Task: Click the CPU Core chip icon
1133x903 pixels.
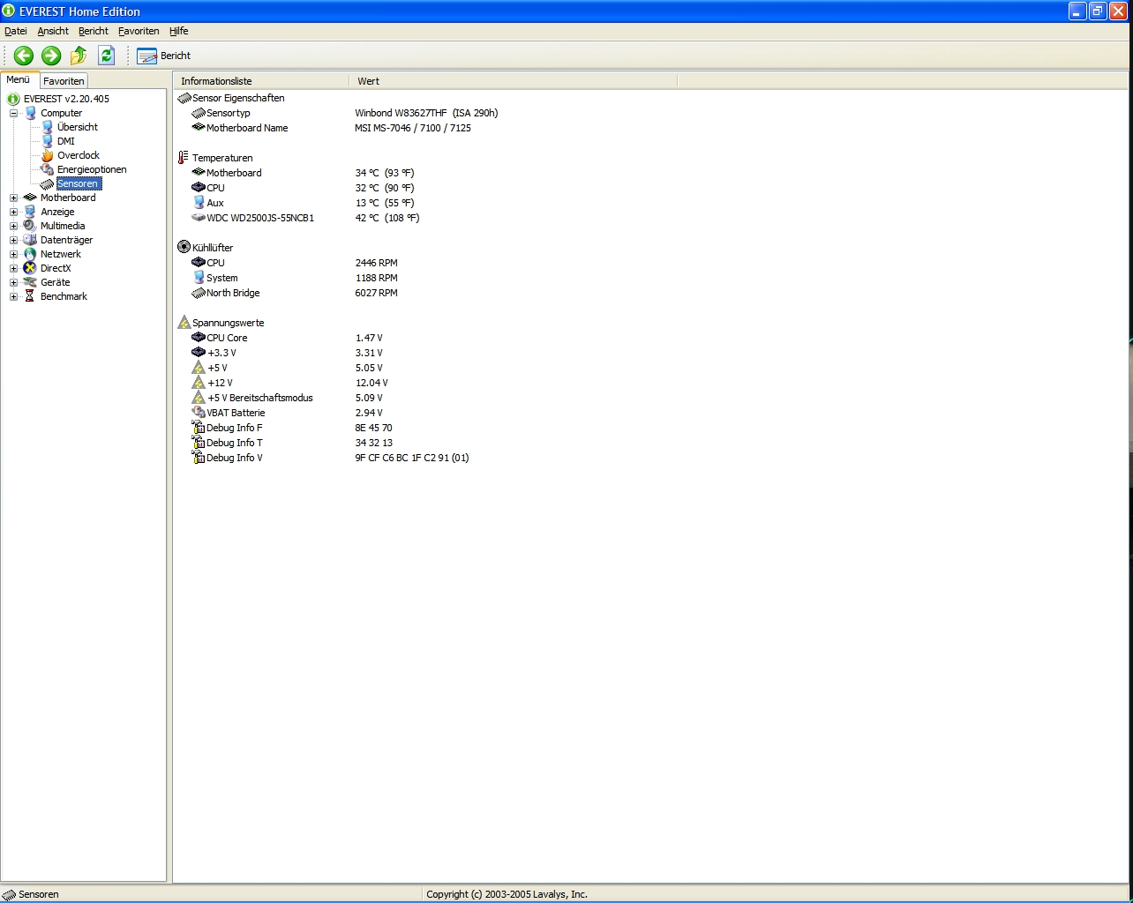Action: [199, 338]
